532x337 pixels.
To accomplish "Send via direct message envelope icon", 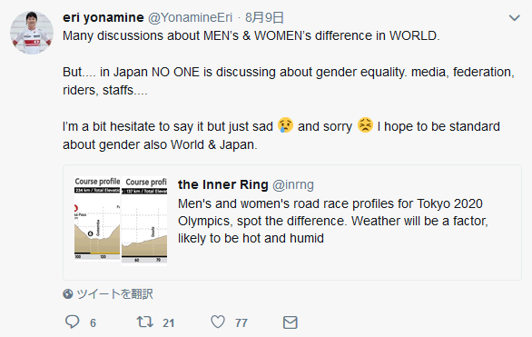I will coord(291,322).
